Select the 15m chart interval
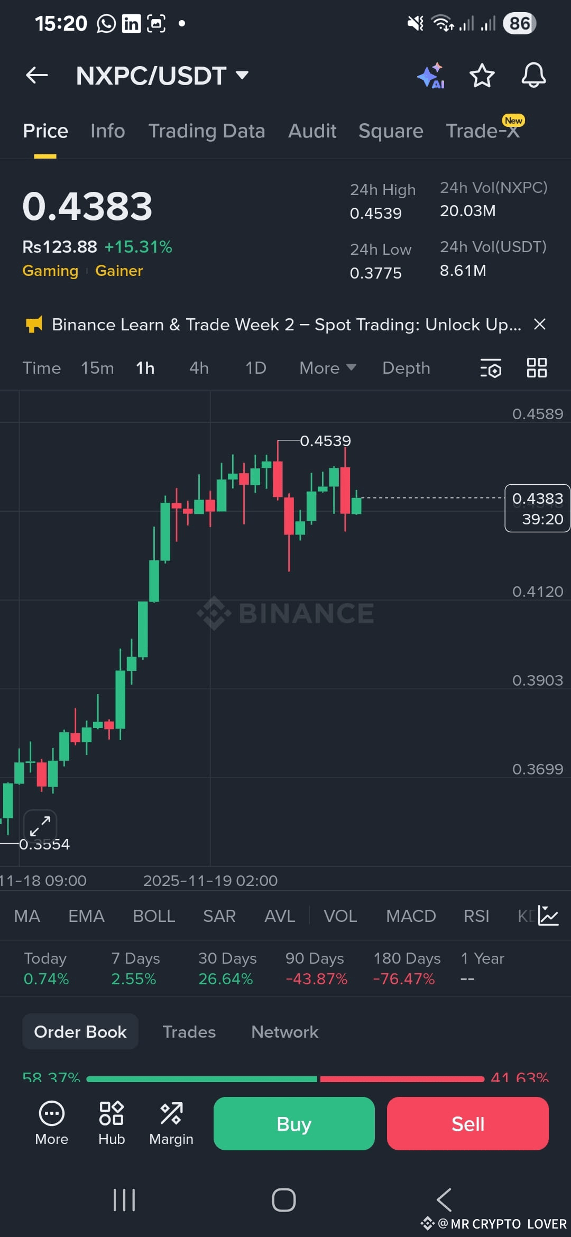This screenshot has height=1237, width=571. [97, 368]
